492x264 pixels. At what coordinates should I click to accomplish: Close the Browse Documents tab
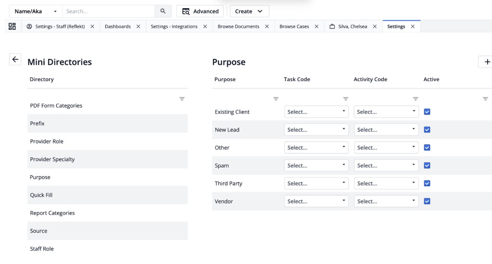click(267, 27)
